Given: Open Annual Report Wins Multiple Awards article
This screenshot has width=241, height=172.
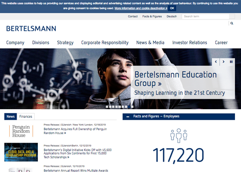Looking at the screenshot, I should click(76, 171).
